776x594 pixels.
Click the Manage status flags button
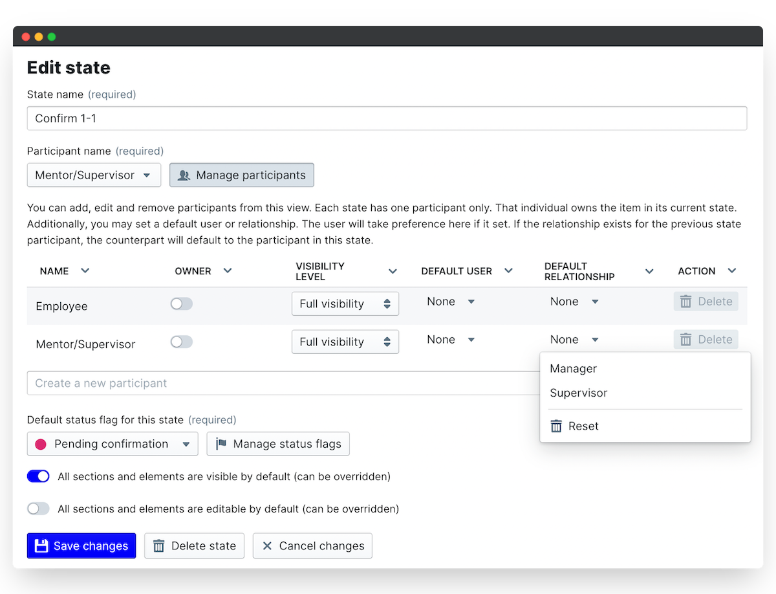coord(278,444)
